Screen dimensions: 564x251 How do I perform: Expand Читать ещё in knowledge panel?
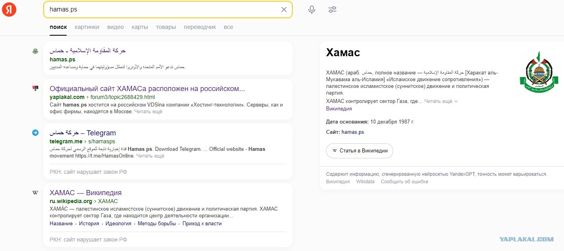[x=441, y=101]
